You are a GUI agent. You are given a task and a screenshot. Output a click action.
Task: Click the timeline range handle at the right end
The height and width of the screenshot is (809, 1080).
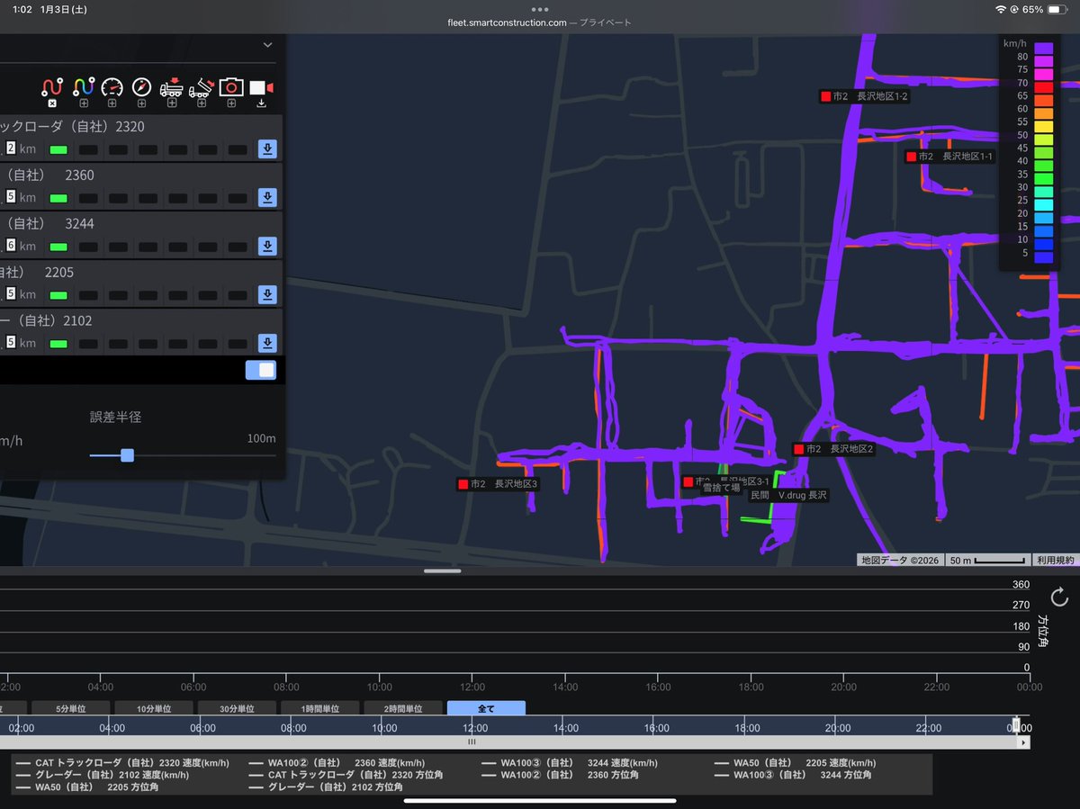[x=1017, y=725]
